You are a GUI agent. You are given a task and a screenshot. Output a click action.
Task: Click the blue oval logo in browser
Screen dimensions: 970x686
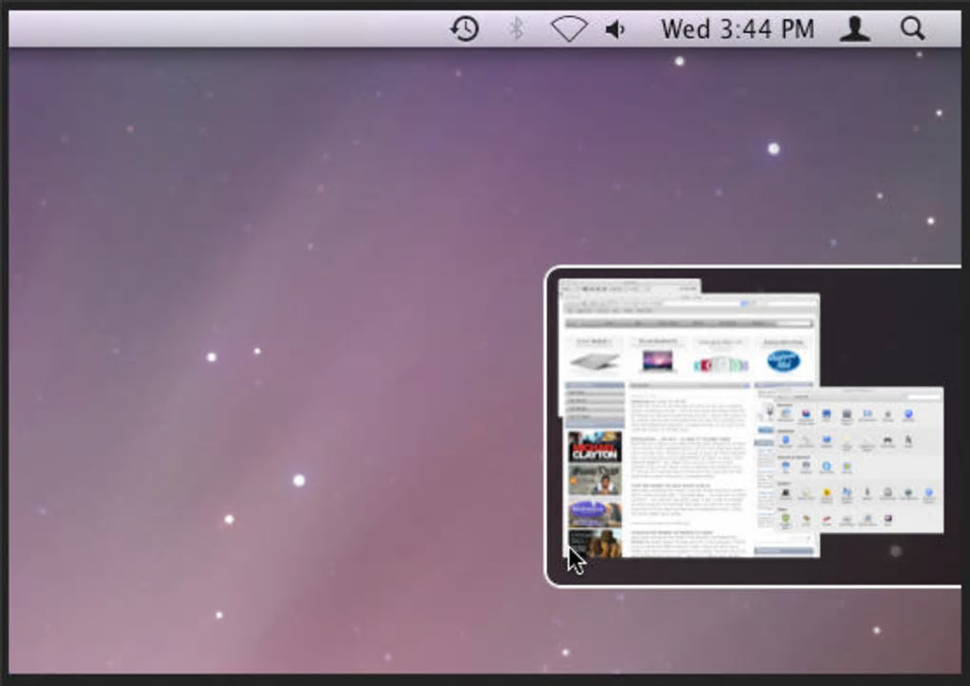click(x=784, y=361)
